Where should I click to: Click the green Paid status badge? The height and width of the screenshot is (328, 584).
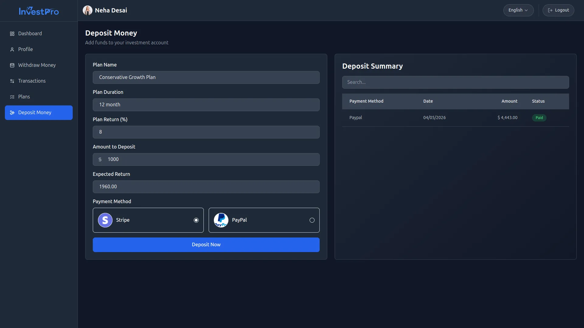[539, 118]
